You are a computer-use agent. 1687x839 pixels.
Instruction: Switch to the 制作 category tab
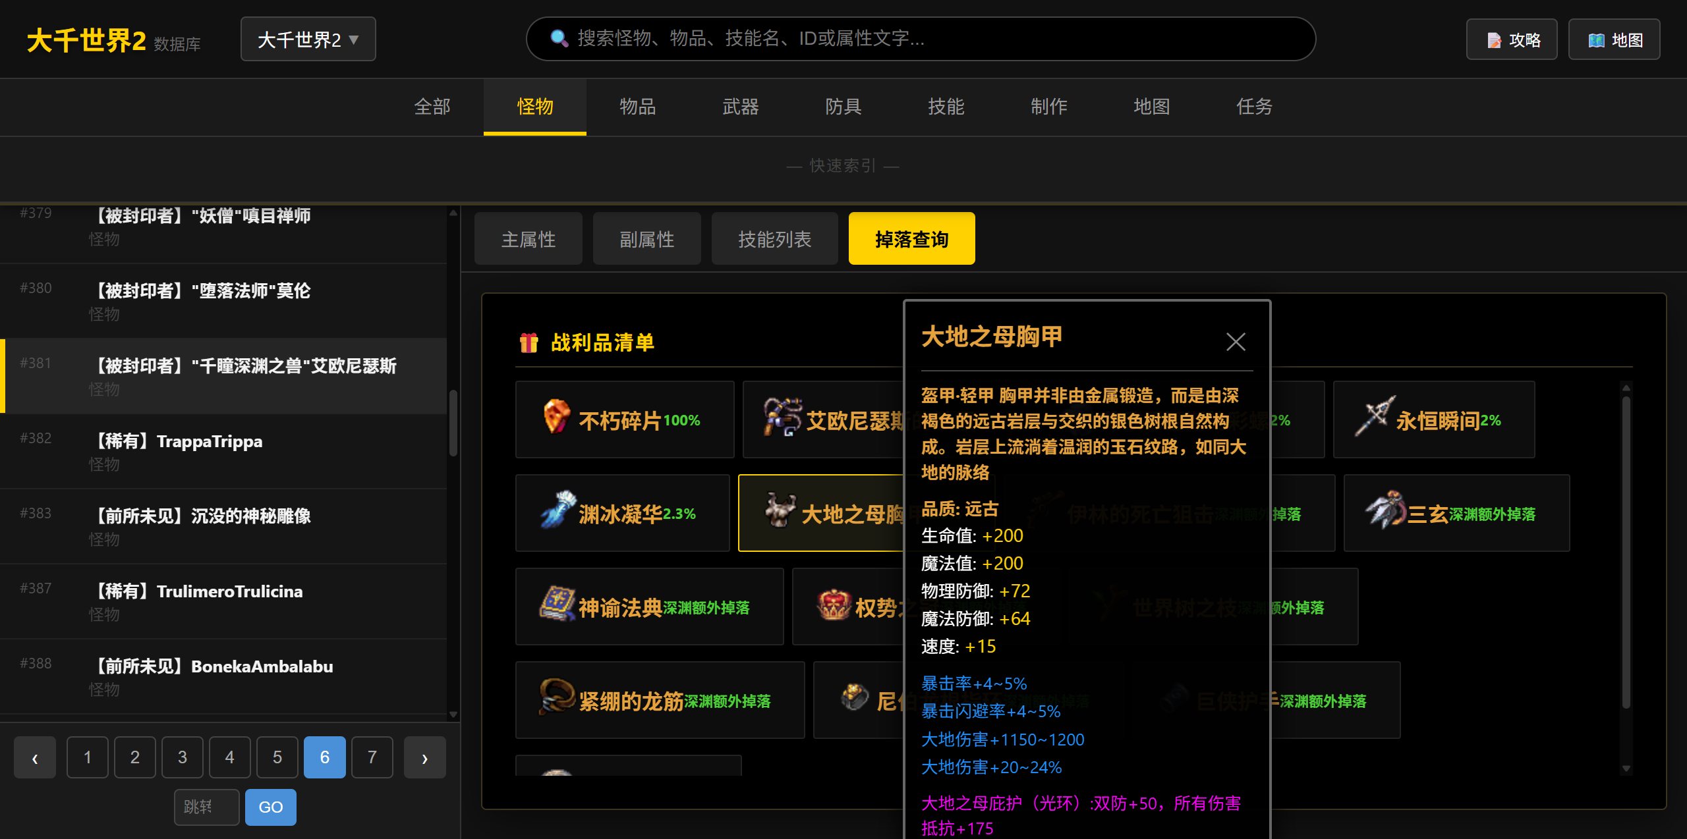[x=1049, y=107]
